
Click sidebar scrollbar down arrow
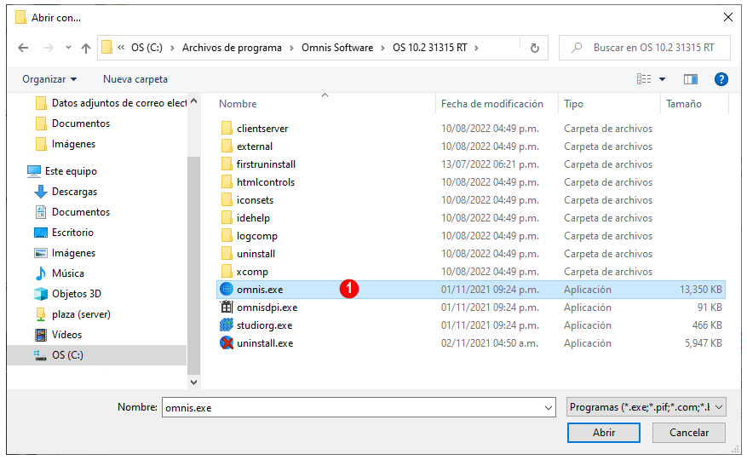click(193, 382)
